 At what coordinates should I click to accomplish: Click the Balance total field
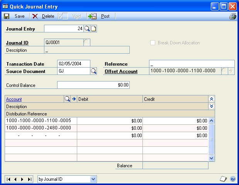point(175,165)
